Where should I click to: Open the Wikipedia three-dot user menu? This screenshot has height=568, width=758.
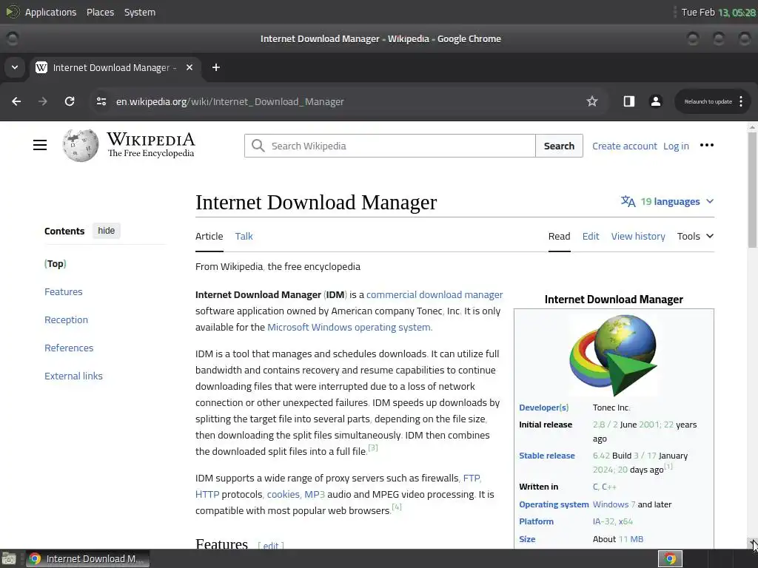707,146
